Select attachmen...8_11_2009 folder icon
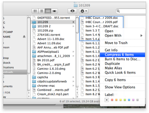Viewport: 149px width, 113px height. tap(34, 56)
